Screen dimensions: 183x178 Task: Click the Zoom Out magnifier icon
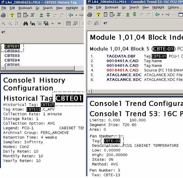(10, 24)
